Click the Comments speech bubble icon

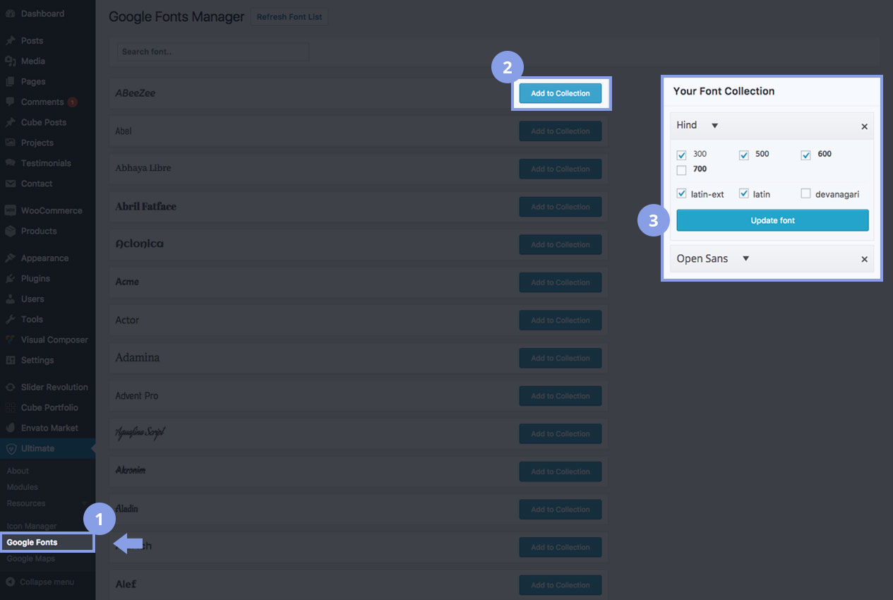pyautogui.click(x=11, y=102)
